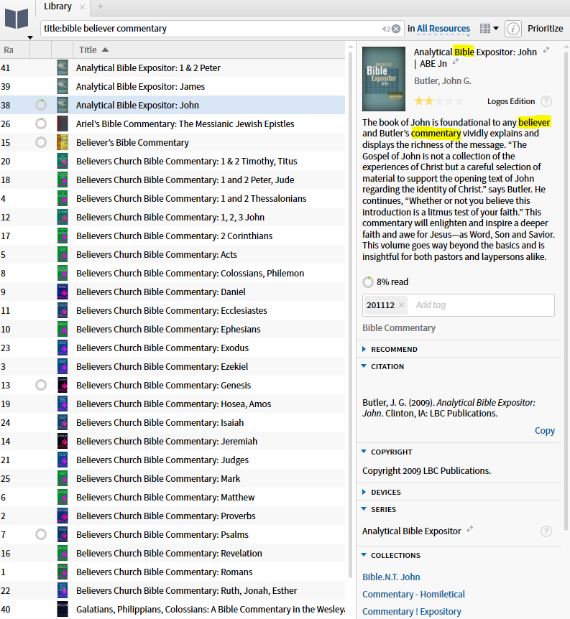Set the star rating on the resource
The image size is (570, 619).
tap(438, 101)
